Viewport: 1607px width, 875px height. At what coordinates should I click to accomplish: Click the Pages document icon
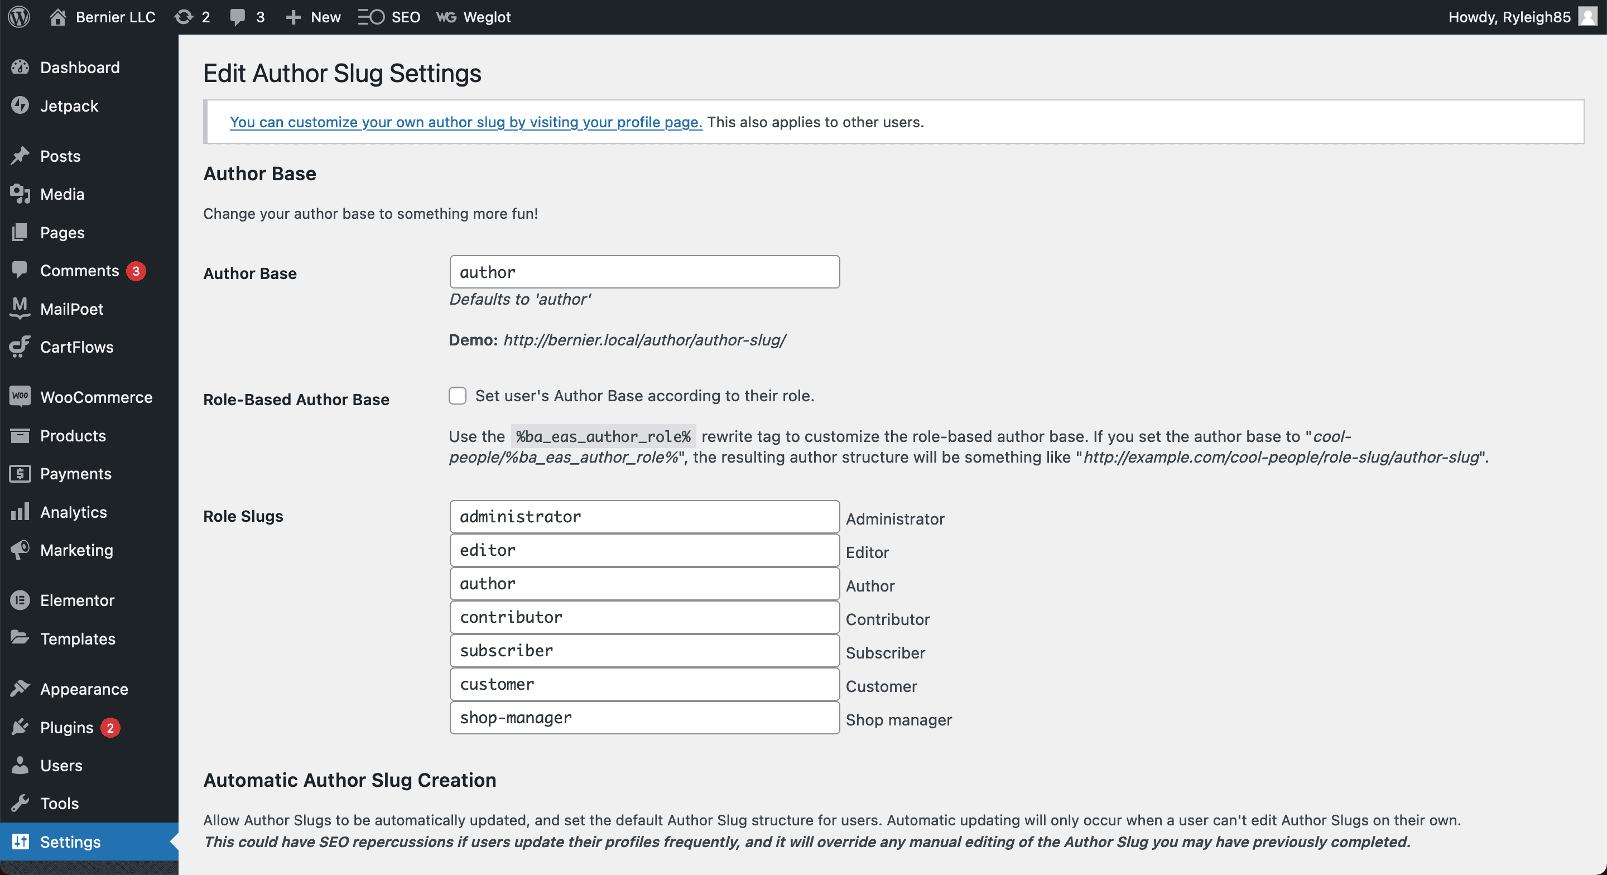(x=20, y=232)
